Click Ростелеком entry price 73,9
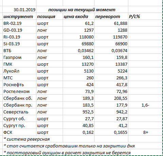Viewport: 163px width, 156px height. click(79, 91)
